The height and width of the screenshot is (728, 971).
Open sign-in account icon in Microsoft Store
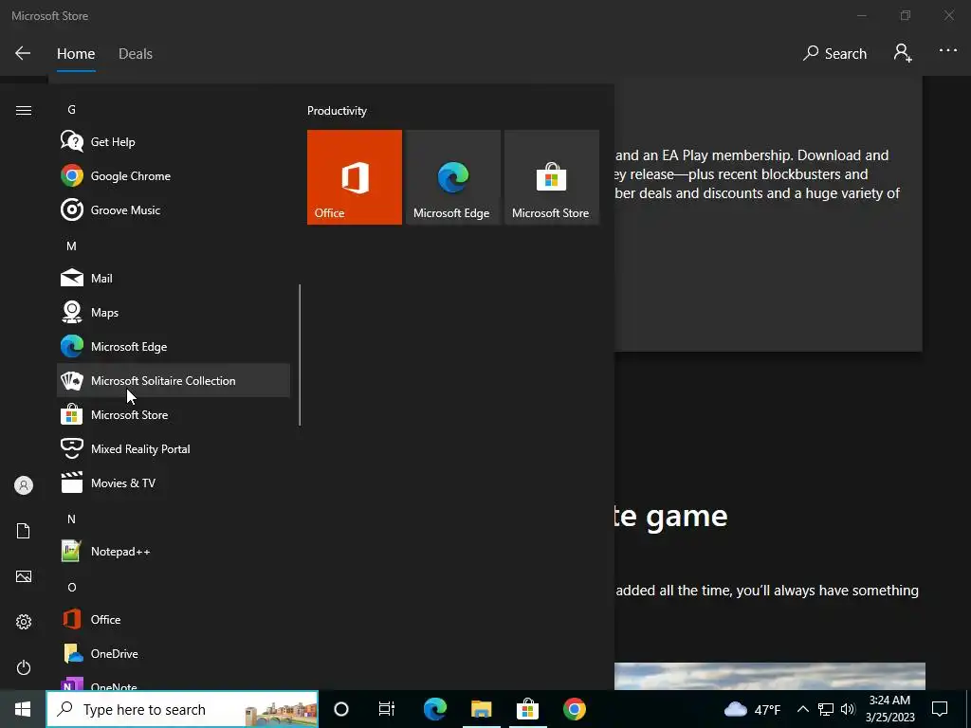[x=903, y=53]
